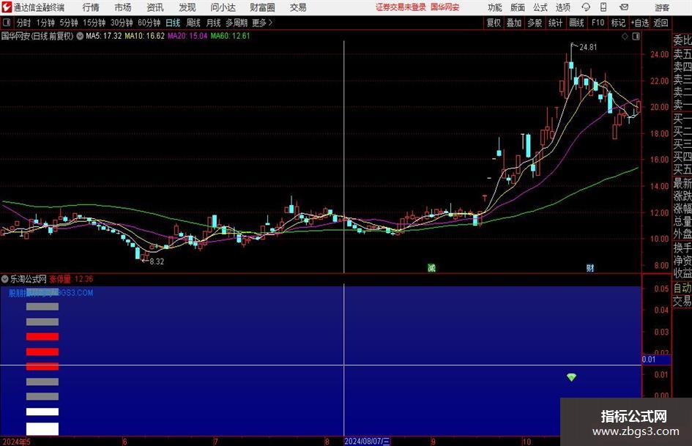692x446 pixels.
Task: Click the 标记 mark toolbar button
Action: 618,23
